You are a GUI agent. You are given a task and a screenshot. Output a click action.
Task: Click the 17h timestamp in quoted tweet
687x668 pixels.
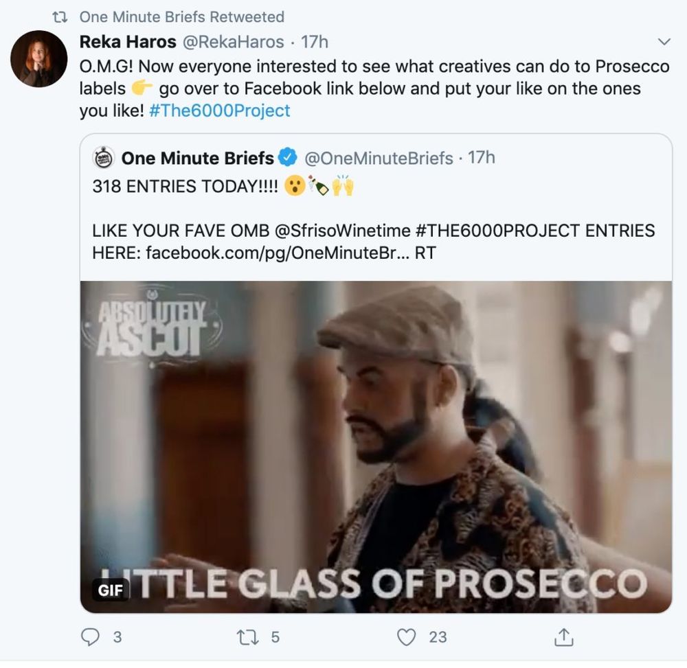(x=482, y=158)
